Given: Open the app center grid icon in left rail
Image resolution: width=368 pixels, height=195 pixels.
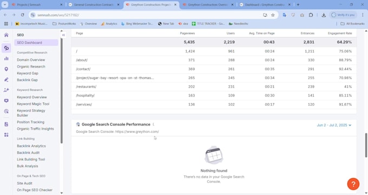Looking at the screenshot, I should click(x=6, y=135).
